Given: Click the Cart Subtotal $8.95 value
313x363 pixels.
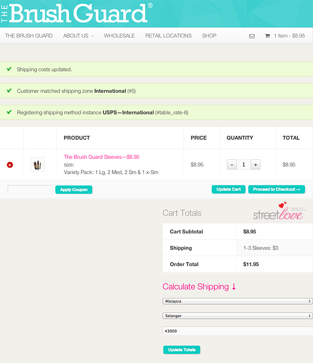Looking at the screenshot, I should [x=249, y=232].
